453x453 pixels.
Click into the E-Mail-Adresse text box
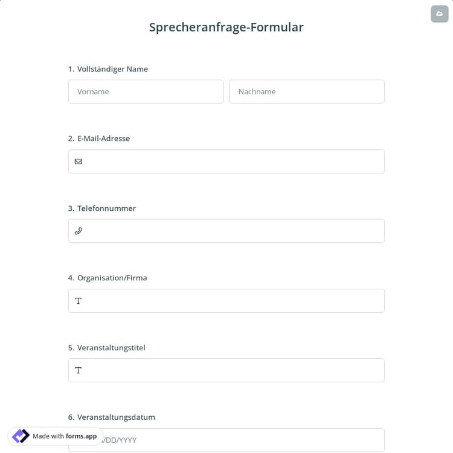[233, 161]
